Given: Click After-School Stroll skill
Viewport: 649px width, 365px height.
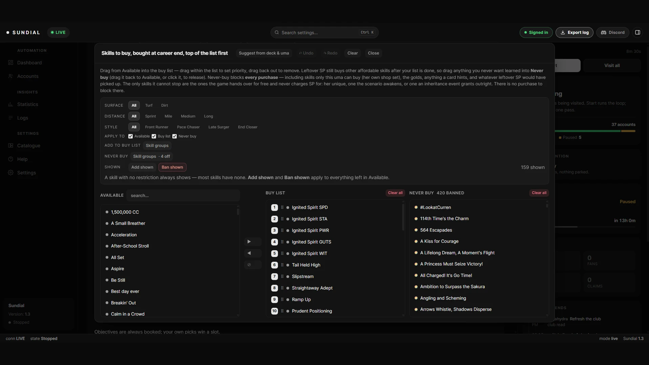Looking at the screenshot, I should click(130, 246).
